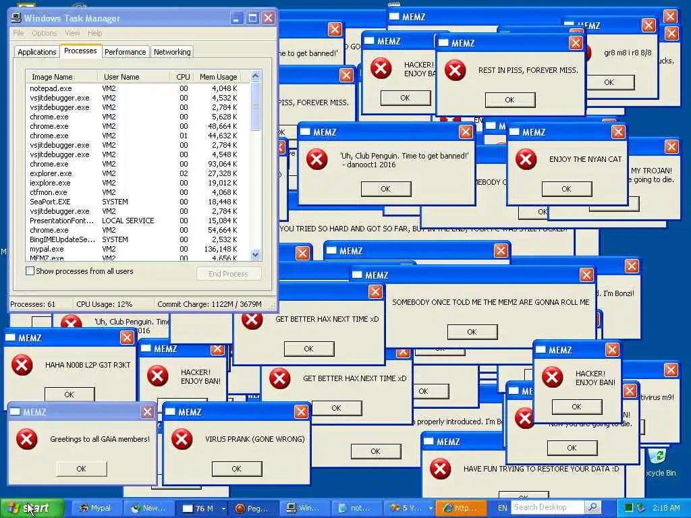Open the 76 M taskbar group
Screen dimensions: 691x518
(198, 509)
